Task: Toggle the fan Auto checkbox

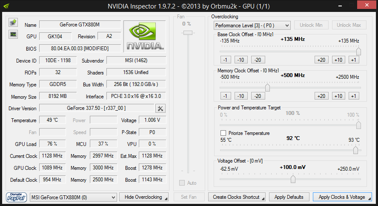Action: [182, 183]
